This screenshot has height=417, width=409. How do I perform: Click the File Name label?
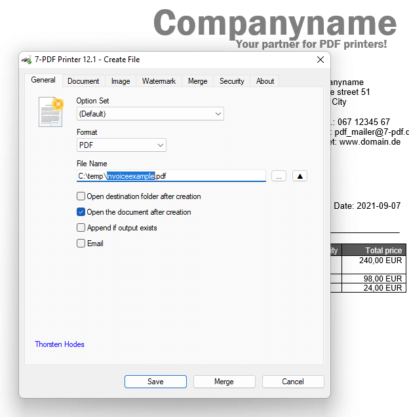coord(92,164)
